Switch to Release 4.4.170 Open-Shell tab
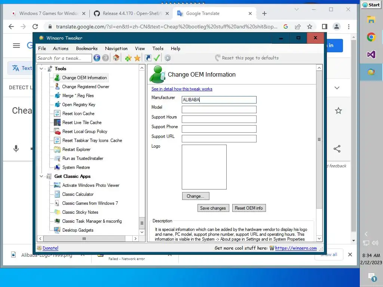 [x=131, y=13]
